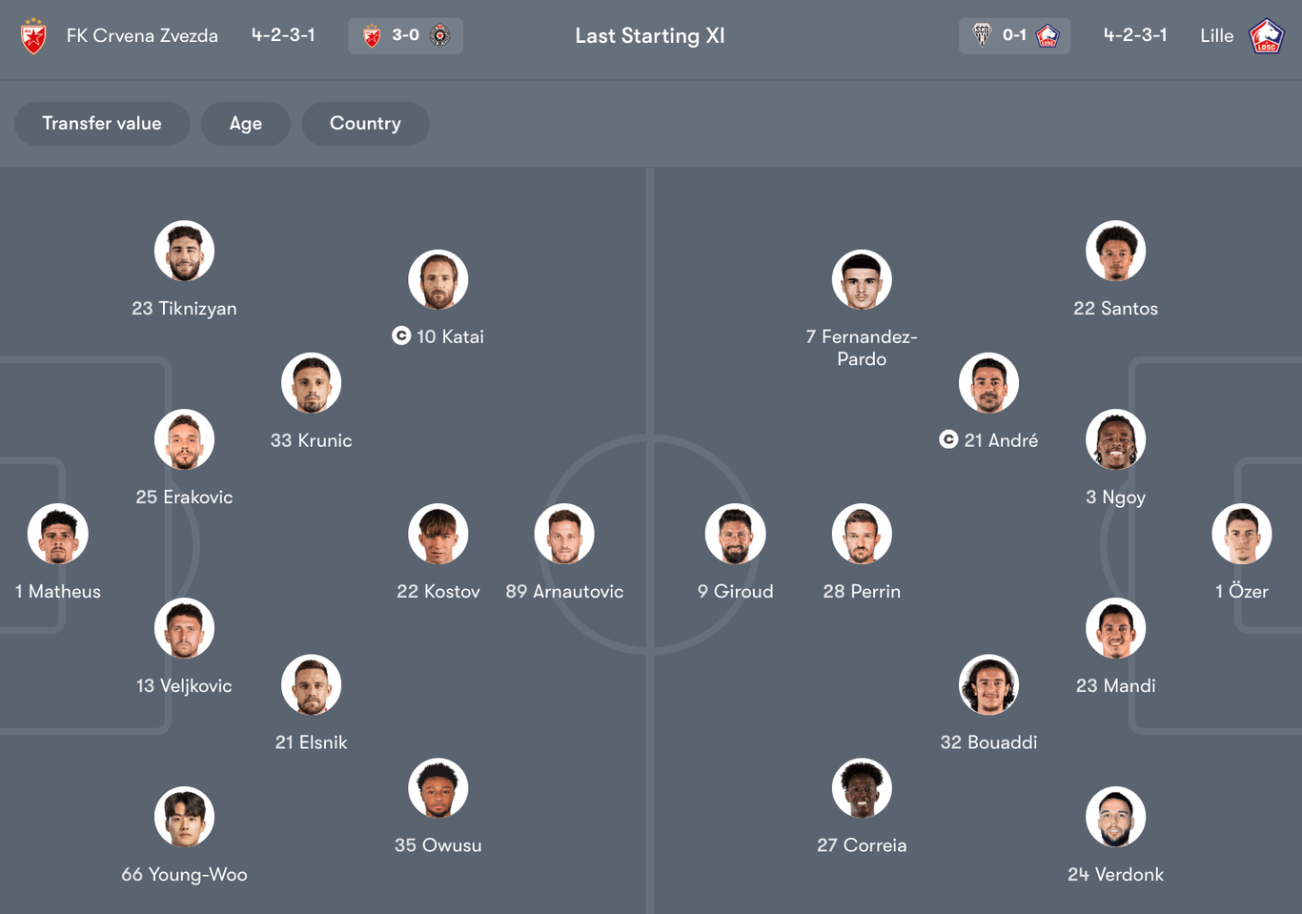This screenshot has height=914, width=1302.
Task: Open the 0-1 match result
Action: (1014, 34)
